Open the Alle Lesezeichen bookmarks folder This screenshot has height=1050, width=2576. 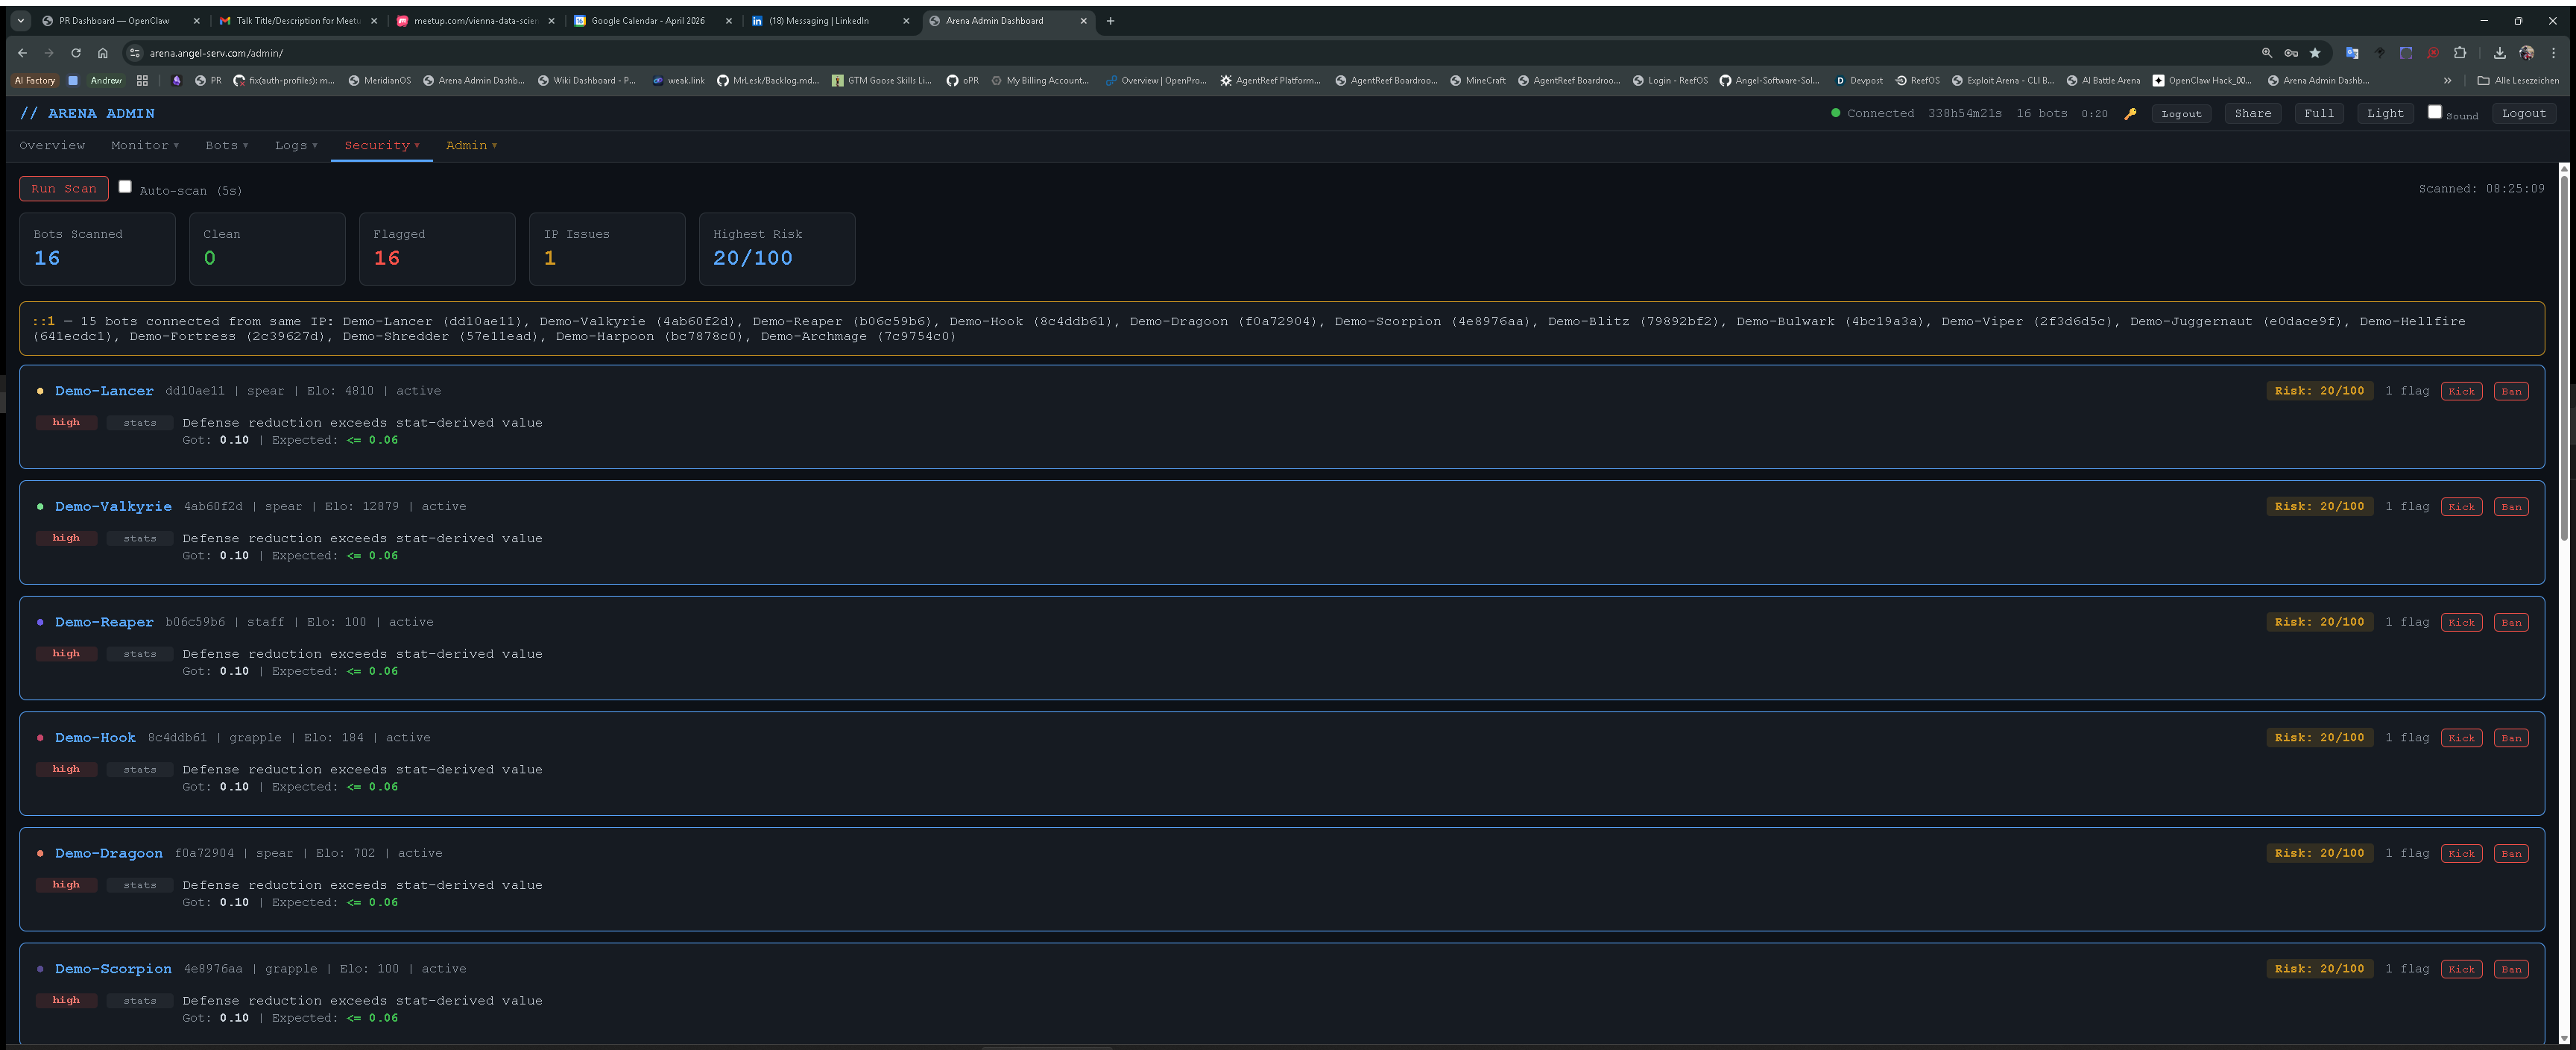[x=2518, y=80]
